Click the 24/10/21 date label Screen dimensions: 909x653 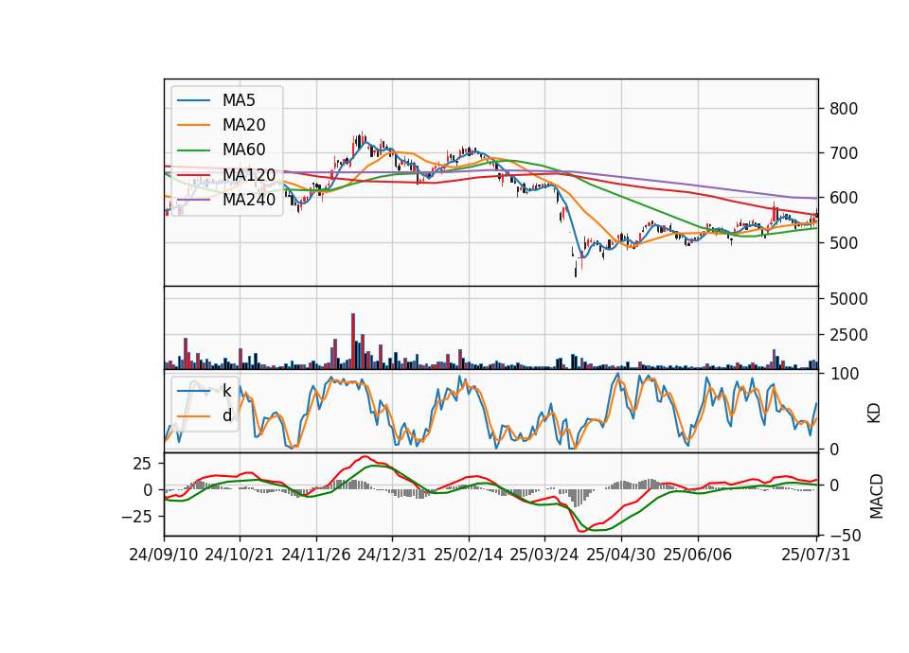click(x=239, y=555)
